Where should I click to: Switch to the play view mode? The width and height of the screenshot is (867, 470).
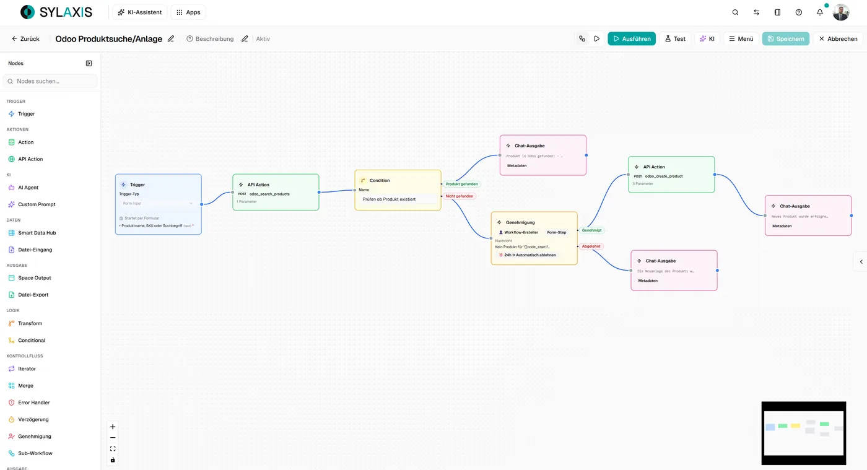pyautogui.click(x=597, y=38)
